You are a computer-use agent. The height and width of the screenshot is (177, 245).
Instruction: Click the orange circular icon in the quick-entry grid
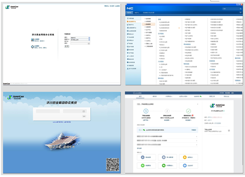185,157
